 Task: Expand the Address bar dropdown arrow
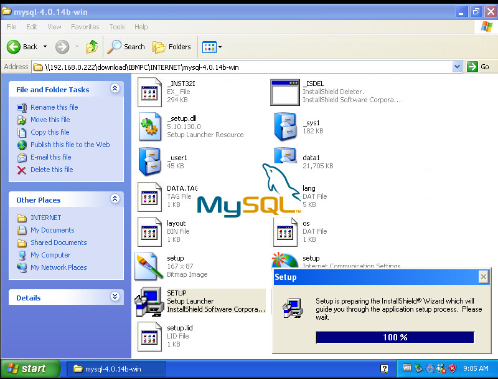click(x=458, y=67)
